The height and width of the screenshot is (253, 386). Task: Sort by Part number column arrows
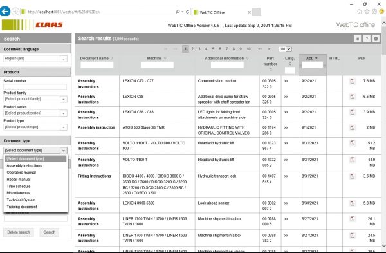tap(271, 70)
